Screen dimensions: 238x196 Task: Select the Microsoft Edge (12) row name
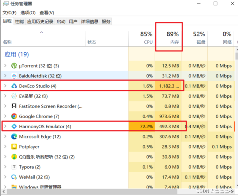(x=40, y=136)
